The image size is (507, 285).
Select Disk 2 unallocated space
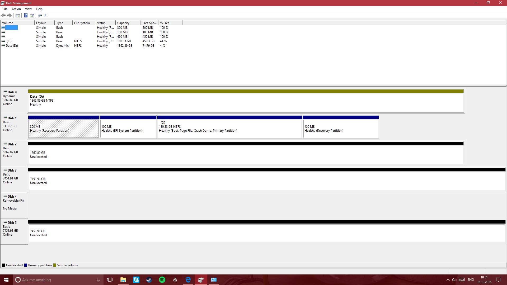click(x=246, y=155)
